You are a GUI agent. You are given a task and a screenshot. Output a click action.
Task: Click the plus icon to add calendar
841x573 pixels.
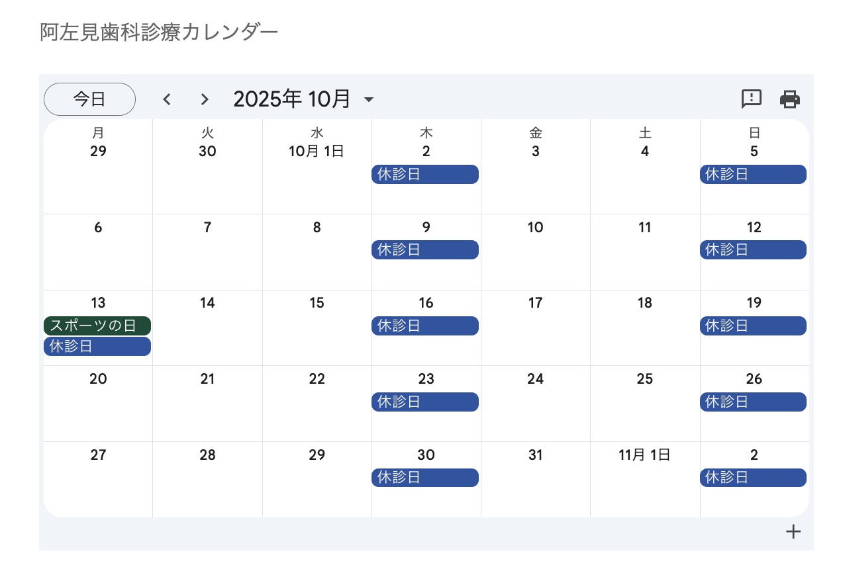coord(793,532)
